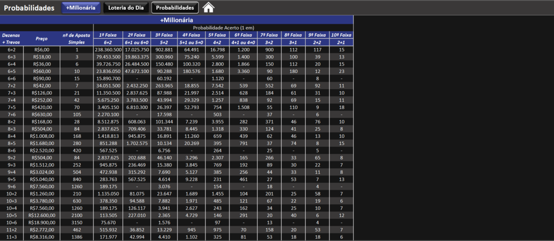Click the '10ª Faixa' column header

(341, 35)
